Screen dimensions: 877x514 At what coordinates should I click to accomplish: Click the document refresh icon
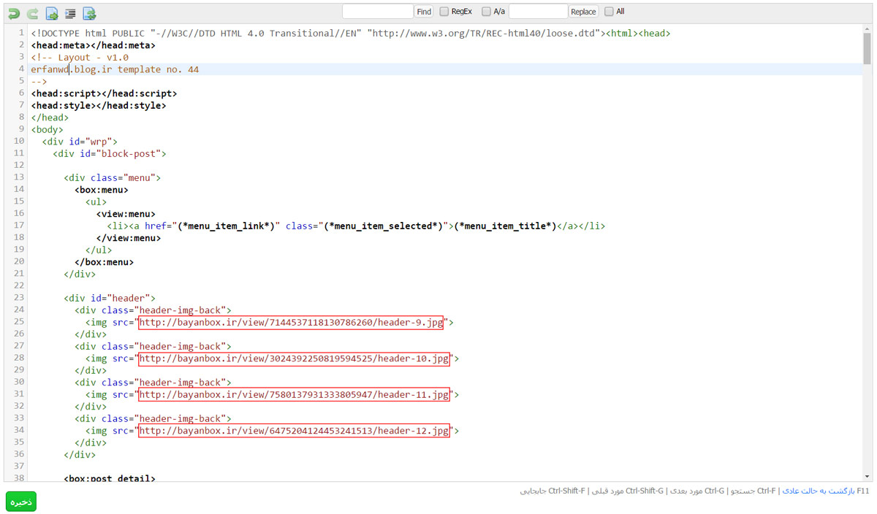coord(89,13)
